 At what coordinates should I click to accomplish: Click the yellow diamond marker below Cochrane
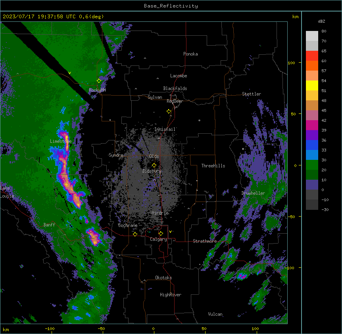(135, 234)
